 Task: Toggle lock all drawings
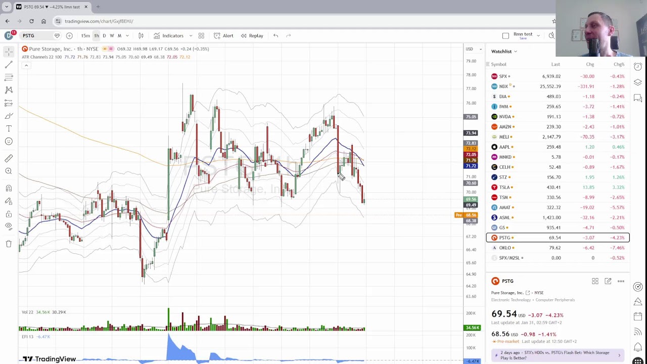[x=9, y=214]
